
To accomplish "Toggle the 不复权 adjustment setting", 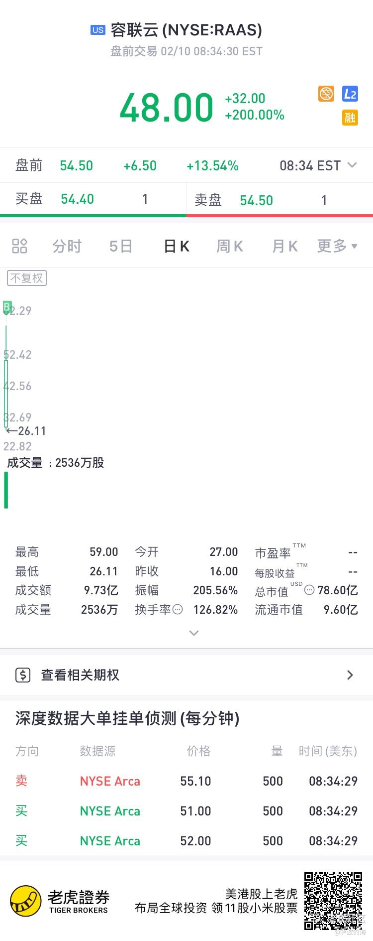I will click(x=27, y=278).
